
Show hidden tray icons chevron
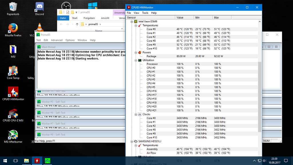coord(254,160)
